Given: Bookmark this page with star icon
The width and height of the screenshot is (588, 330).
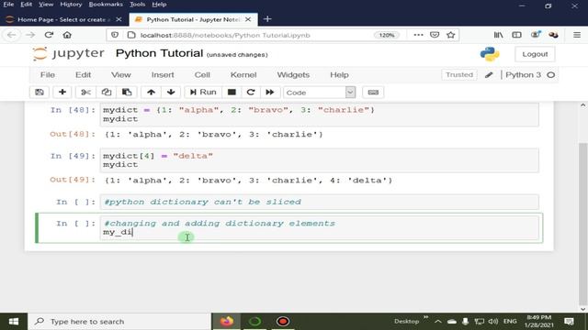Looking at the screenshot, I should click(x=451, y=35).
